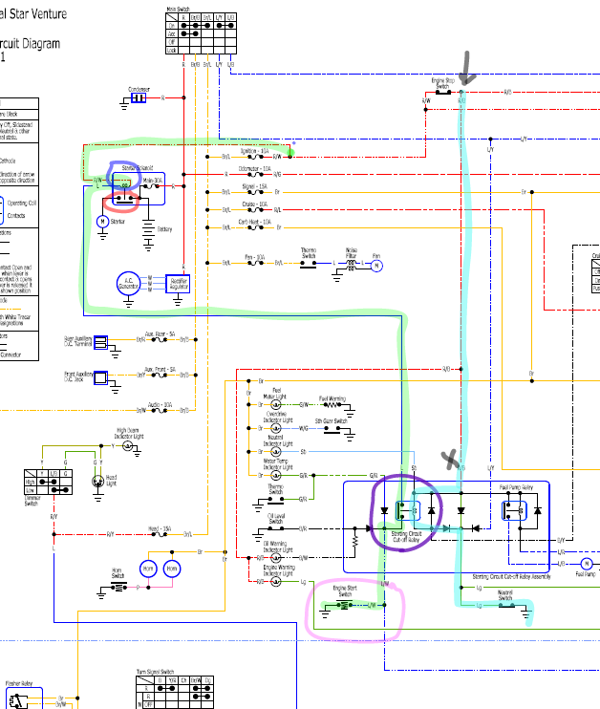The image size is (600, 709).
Task: Select the 'Fuel Pump Relay' label
Action: (516, 487)
